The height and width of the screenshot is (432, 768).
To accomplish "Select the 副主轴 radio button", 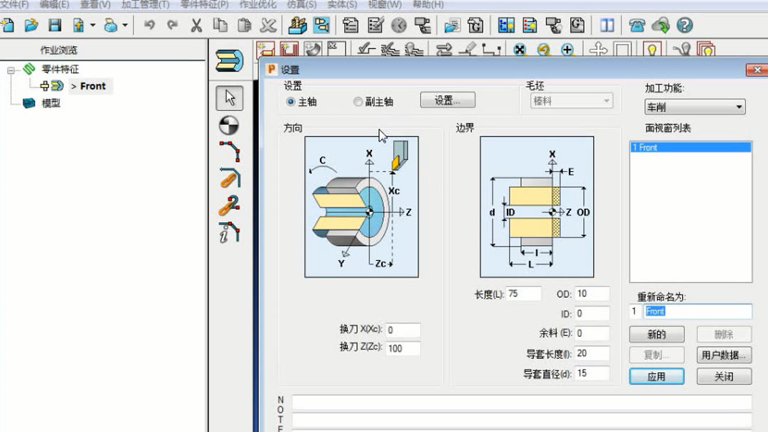I will [358, 102].
